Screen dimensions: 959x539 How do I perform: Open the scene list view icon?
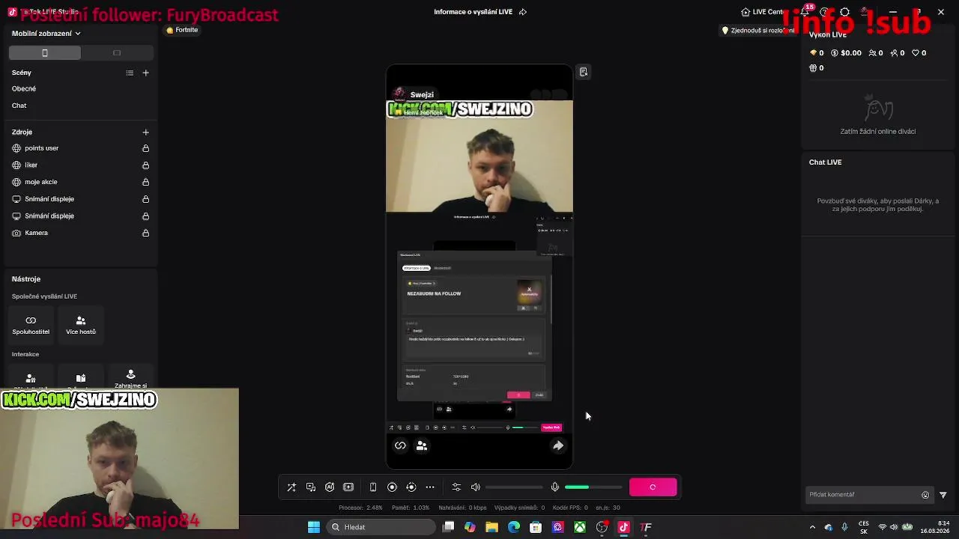pos(130,73)
